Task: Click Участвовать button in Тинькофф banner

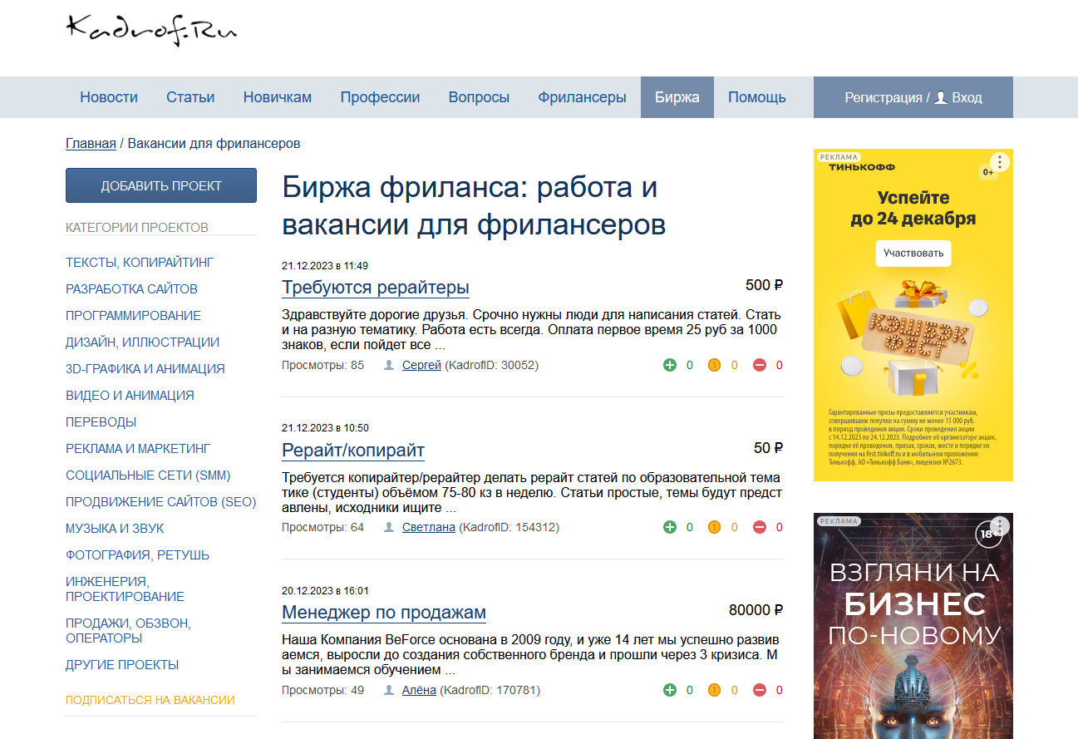Action: coord(913,253)
